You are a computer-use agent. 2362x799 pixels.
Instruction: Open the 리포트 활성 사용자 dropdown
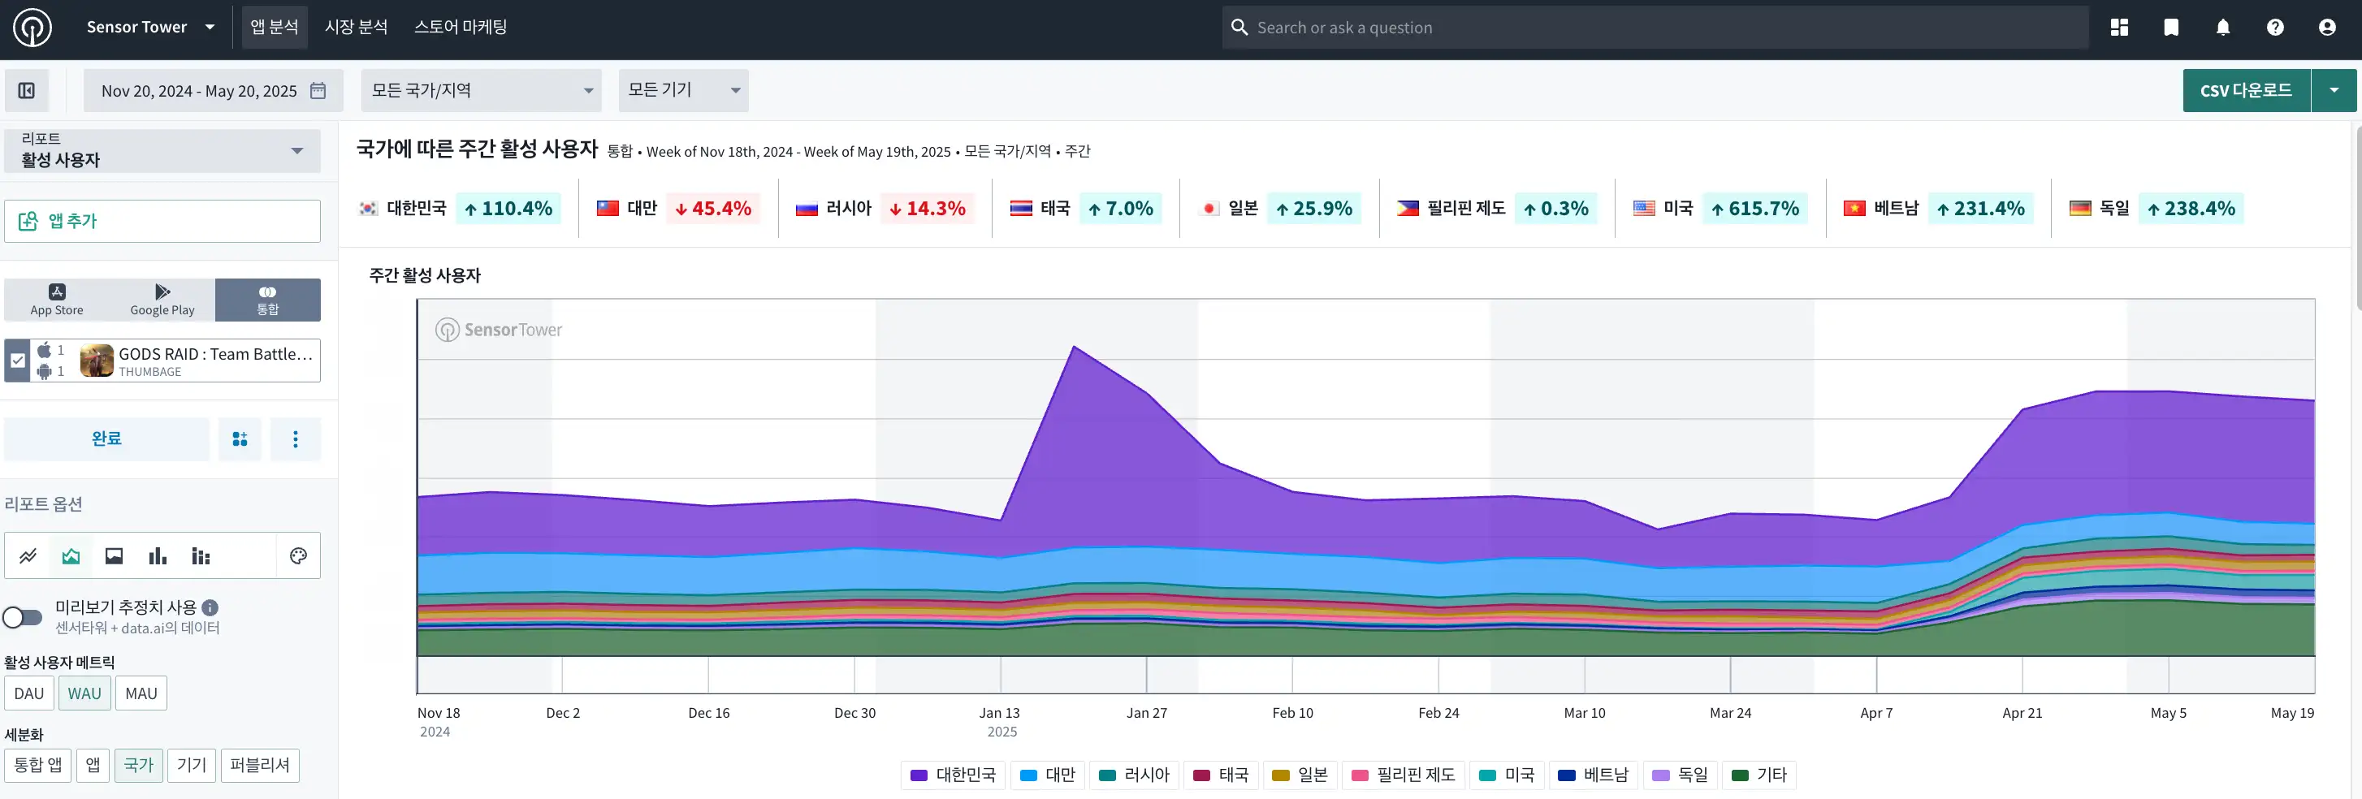tap(162, 150)
